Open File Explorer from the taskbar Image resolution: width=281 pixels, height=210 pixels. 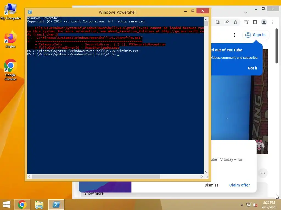click(39, 205)
